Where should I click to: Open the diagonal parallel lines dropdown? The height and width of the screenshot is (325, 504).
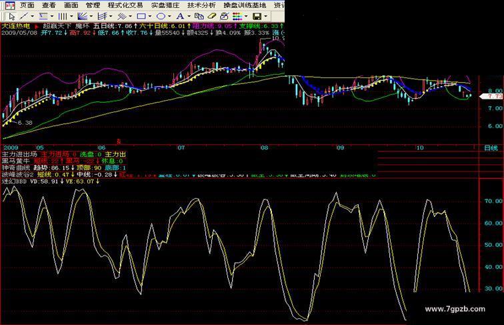click(x=130, y=16)
